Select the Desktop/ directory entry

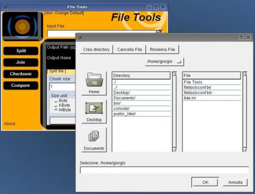141,93
